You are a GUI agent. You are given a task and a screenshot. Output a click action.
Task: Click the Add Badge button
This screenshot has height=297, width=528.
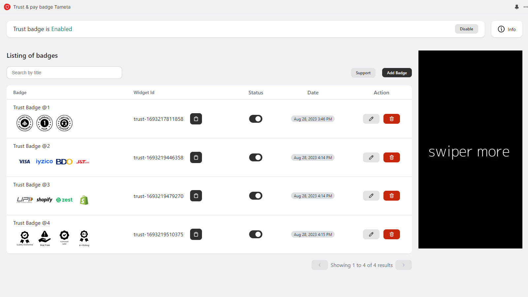(x=397, y=73)
